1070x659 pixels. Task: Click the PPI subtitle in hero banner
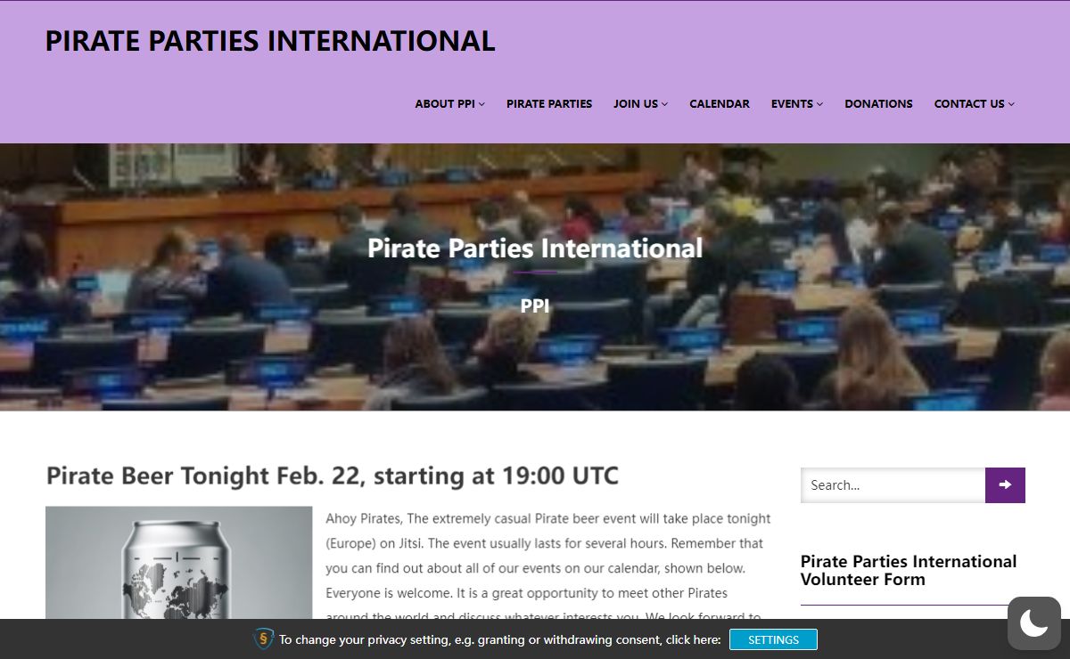pos(535,306)
